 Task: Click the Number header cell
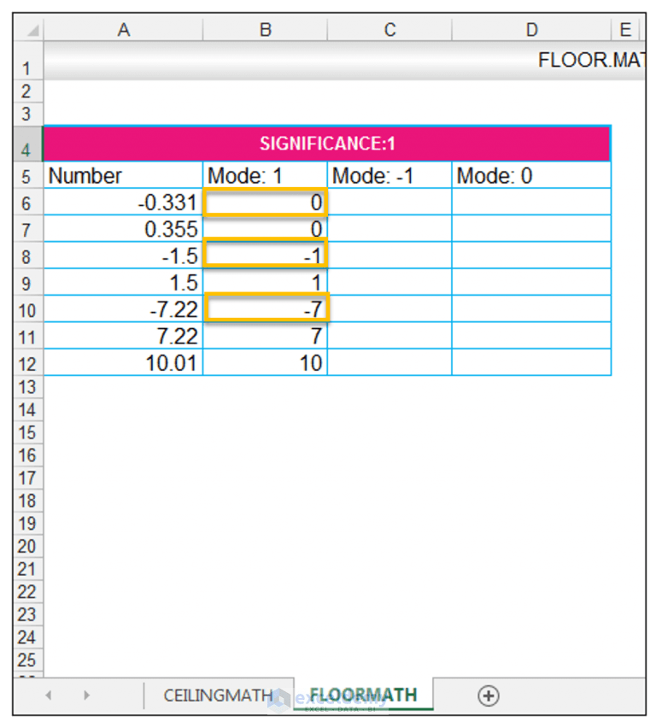coord(123,175)
